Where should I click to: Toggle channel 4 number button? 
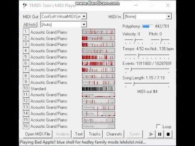point(26,51)
